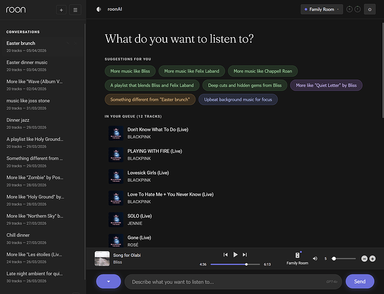Open the 'More like Holy Ground by...' conversation
The width and height of the screenshot is (384, 294).
(x=42, y=200)
